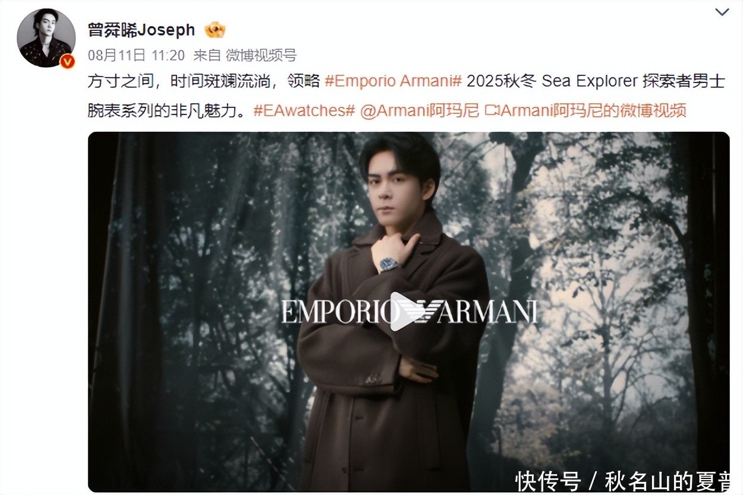
Task: Open the 08月11日 11:20 post timestamp
Action: tap(136, 56)
